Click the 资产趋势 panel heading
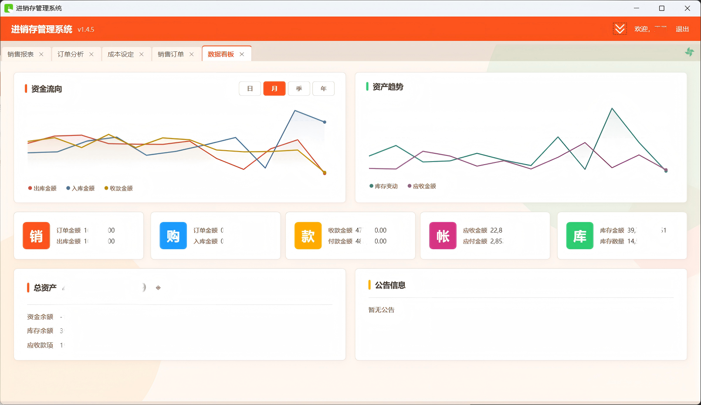The height and width of the screenshot is (405, 701). tap(388, 87)
